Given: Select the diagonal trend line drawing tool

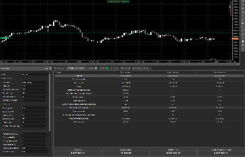Looking at the screenshot, I should point(243,5).
